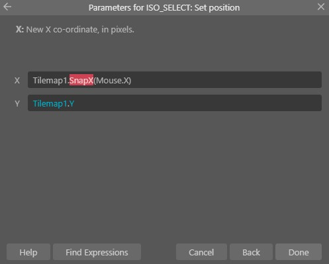
Task: Click the highlighted SnapX text in the expression
Action: click(x=81, y=80)
